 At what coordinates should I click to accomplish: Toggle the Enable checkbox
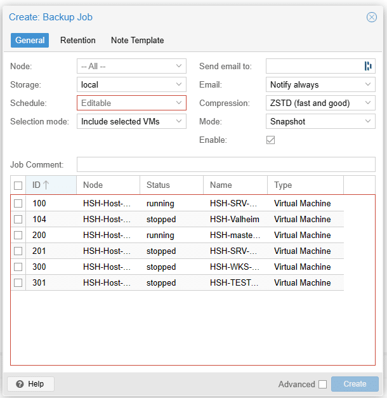270,140
